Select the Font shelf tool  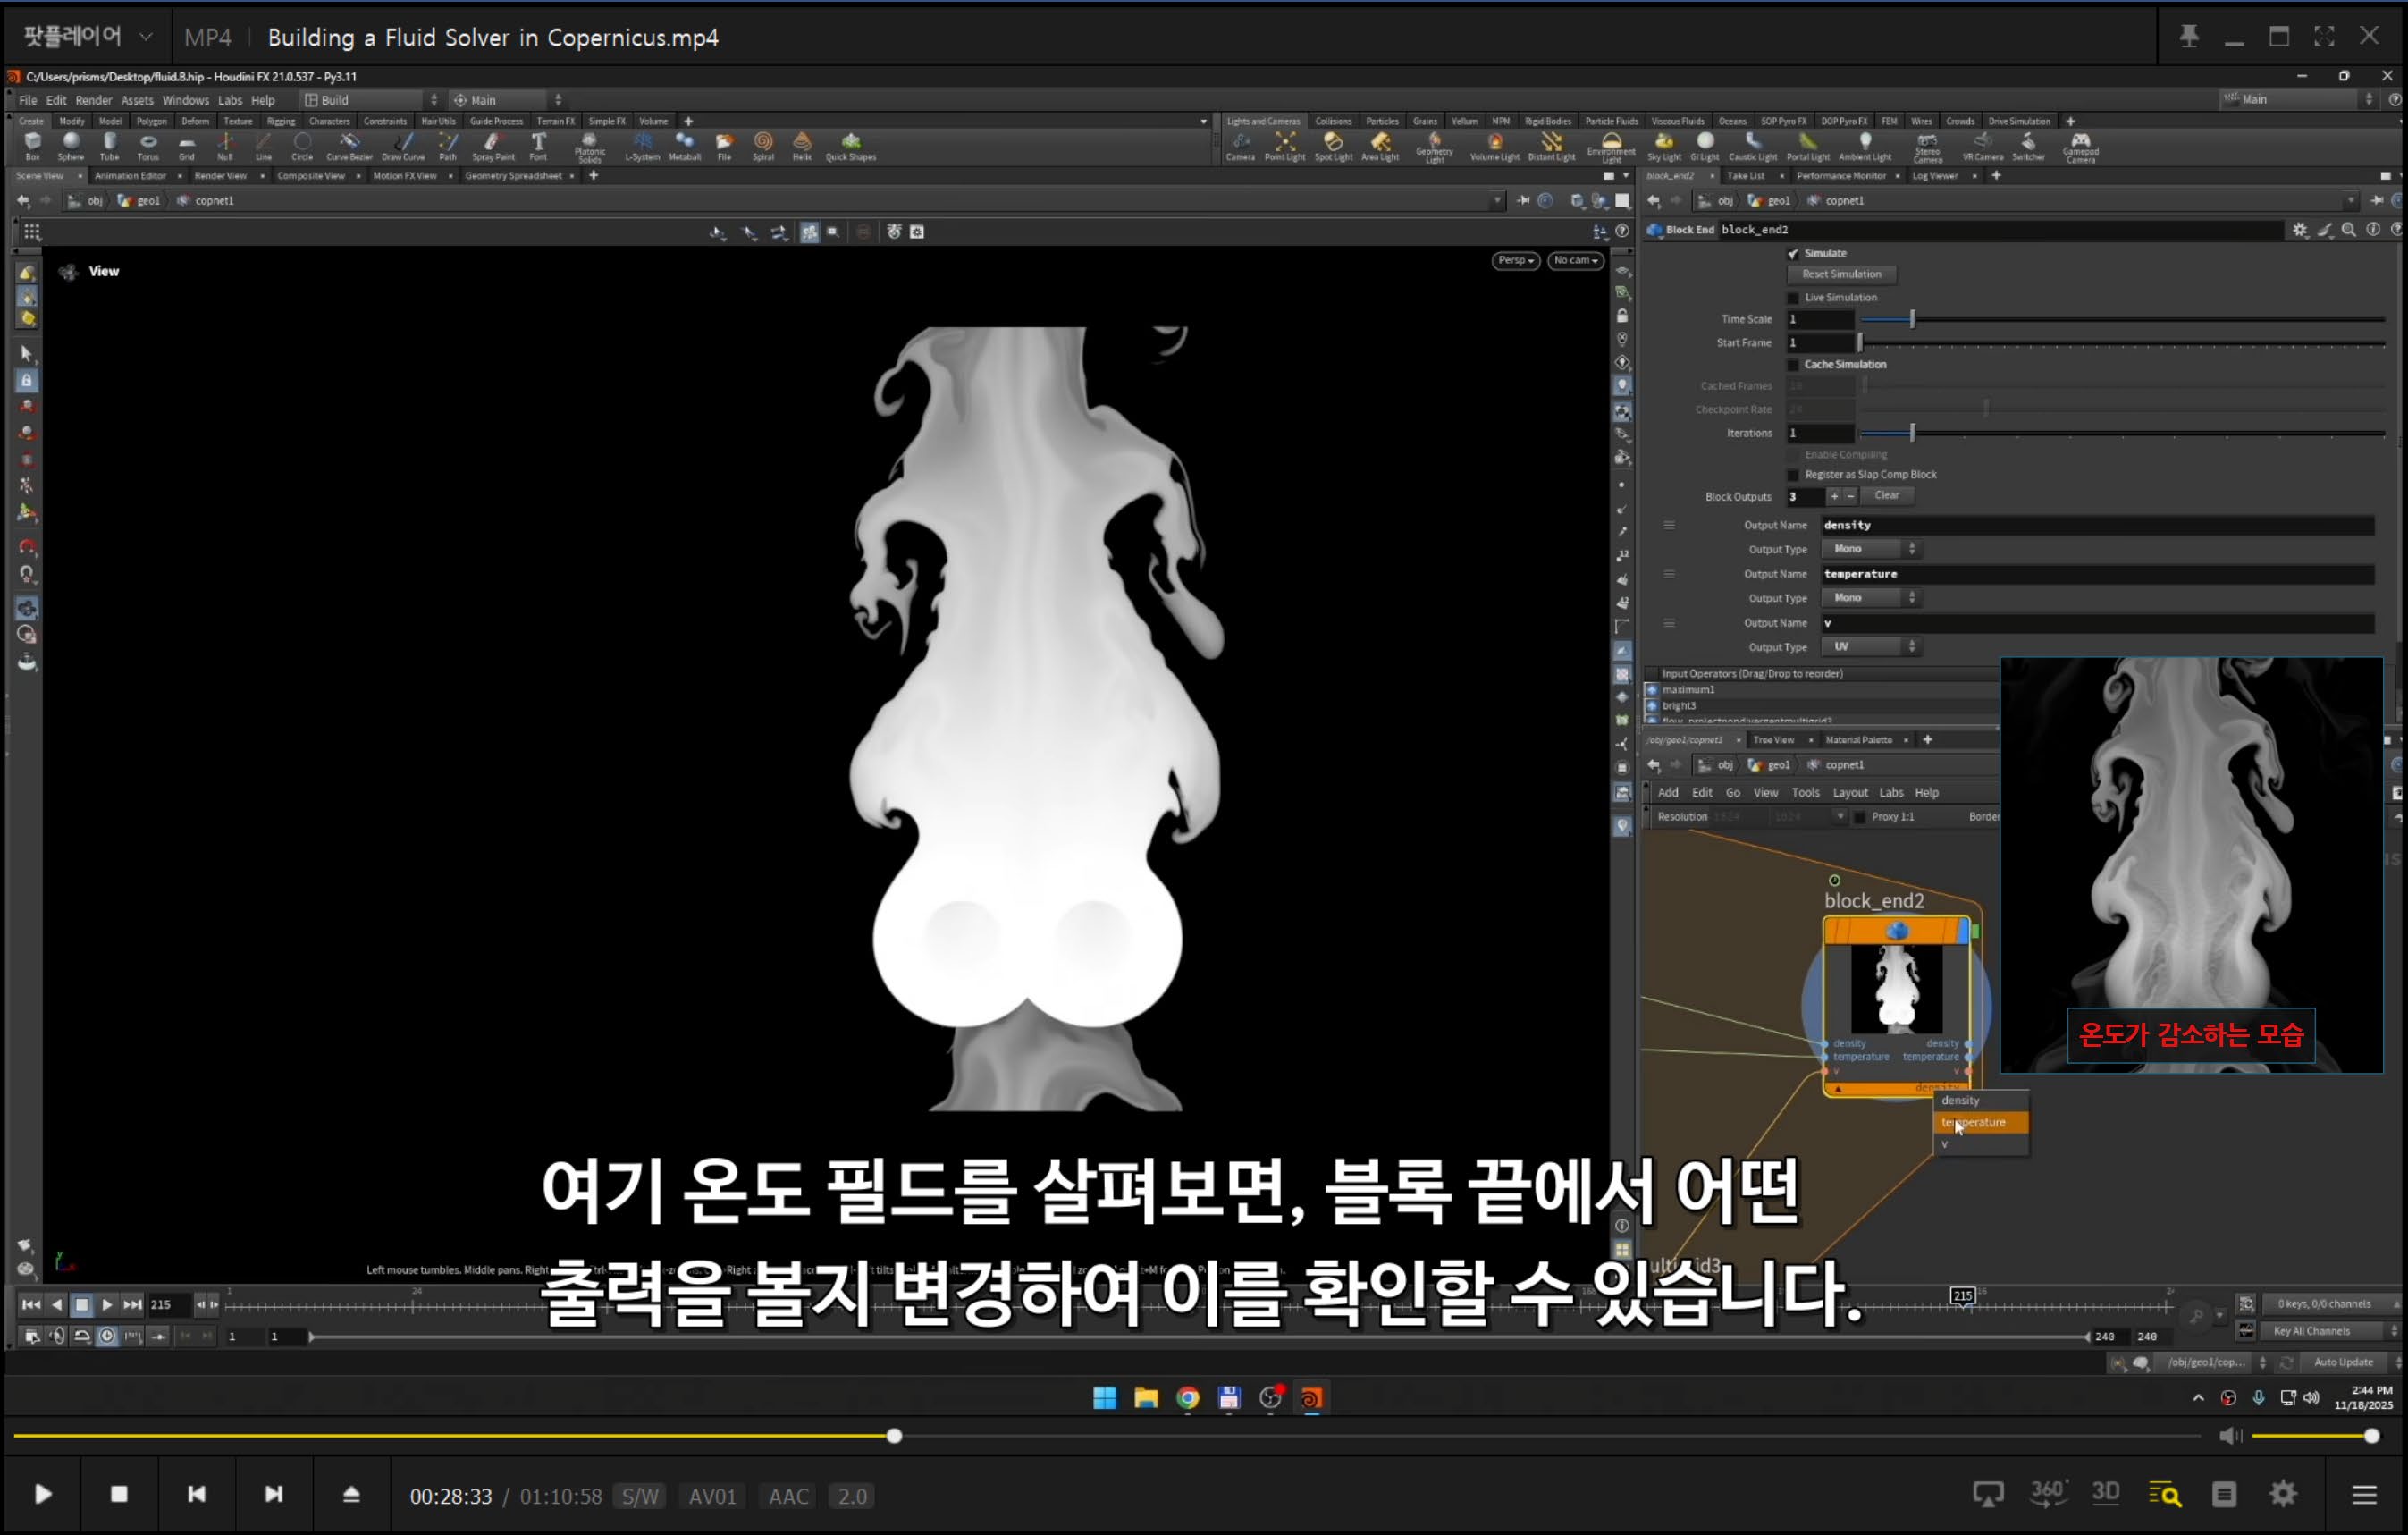pos(538,146)
